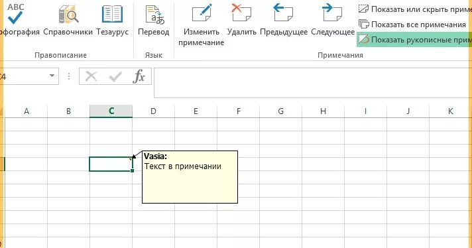Click Изменить примечание to edit comment

tap(201, 25)
